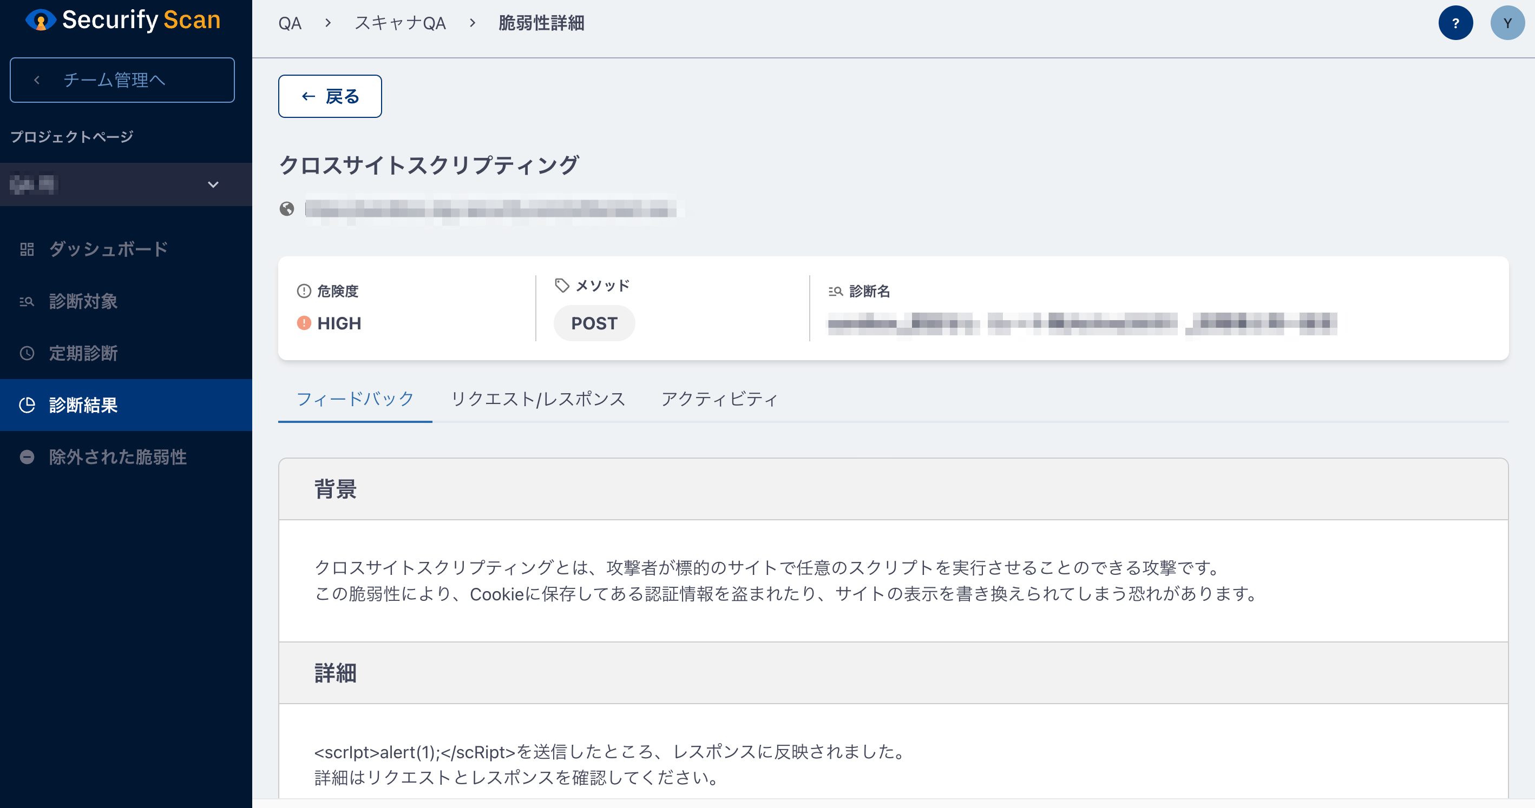Image resolution: width=1535 pixels, height=808 pixels.
Task: Open the user avatar Y menu
Action: coord(1507,23)
